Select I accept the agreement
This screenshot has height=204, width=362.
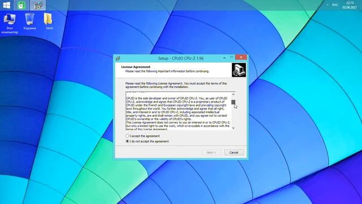pos(143,136)
